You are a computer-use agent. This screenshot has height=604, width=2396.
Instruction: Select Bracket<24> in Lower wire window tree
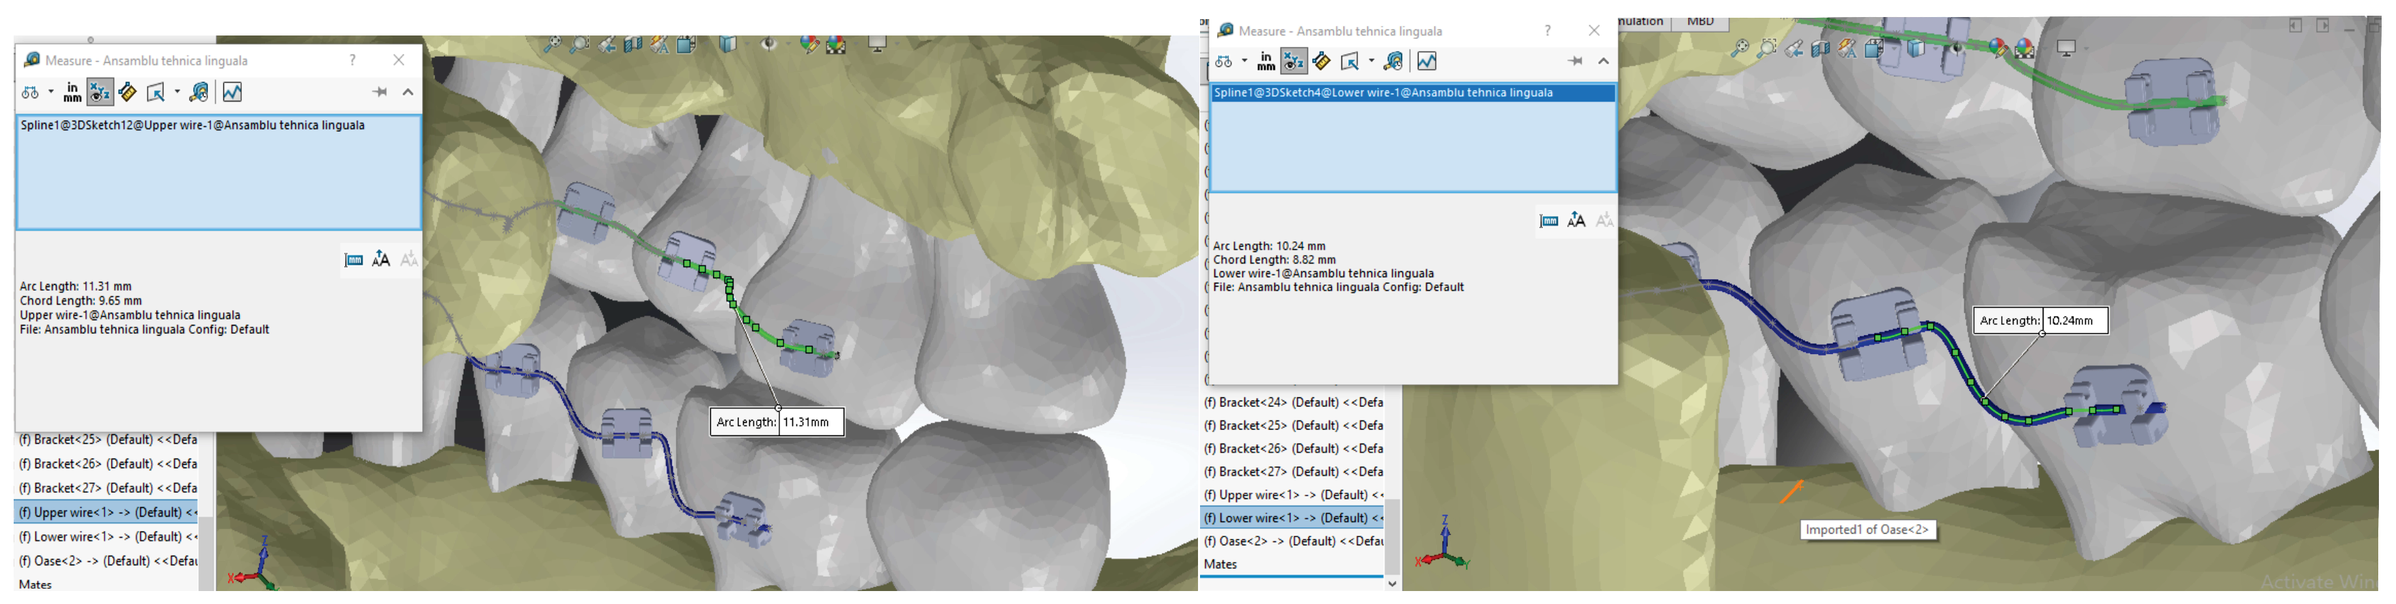tap(1293, 403)
